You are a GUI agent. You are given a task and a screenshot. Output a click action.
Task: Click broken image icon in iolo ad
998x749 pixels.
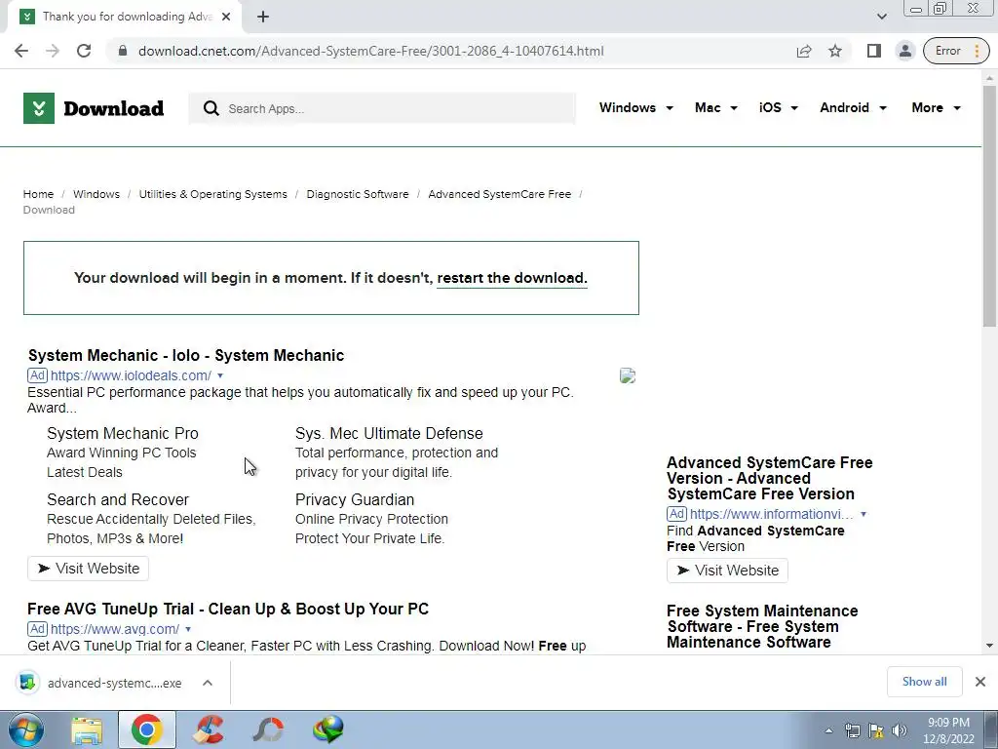click(x=628, y=375)
